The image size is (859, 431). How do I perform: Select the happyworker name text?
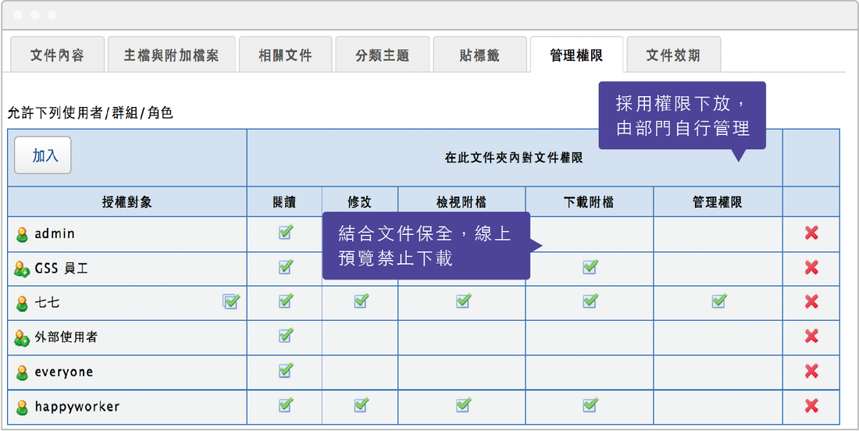(77, 407)
